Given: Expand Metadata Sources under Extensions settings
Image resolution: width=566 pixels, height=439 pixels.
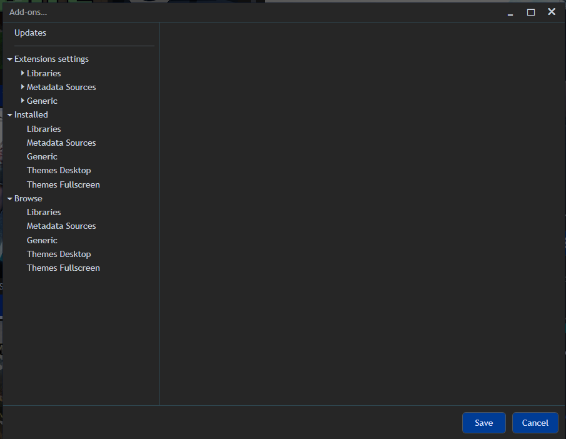Looking at the screenshot, I should tap(23, 87).
